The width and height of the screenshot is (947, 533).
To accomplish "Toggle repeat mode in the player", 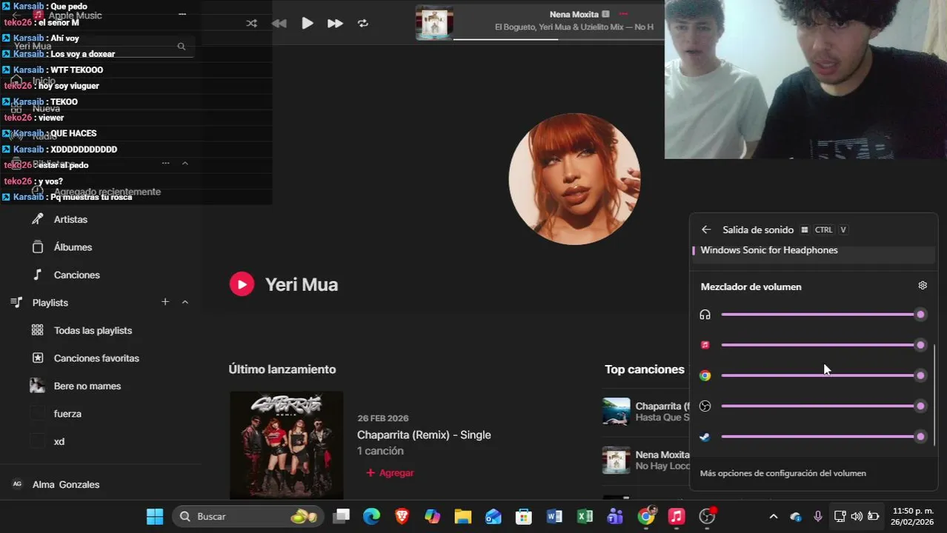I will click(x=363, y=23).
